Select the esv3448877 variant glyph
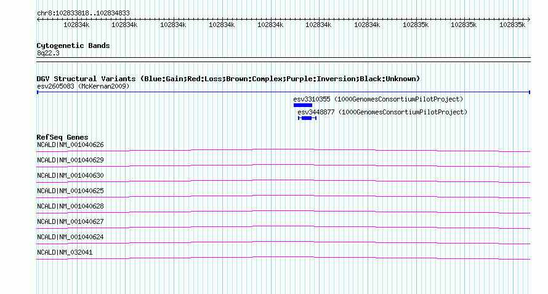 point(307,118)
